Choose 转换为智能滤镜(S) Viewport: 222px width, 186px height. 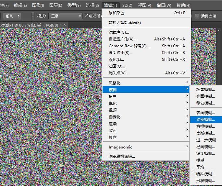click(x=147, y=23)
